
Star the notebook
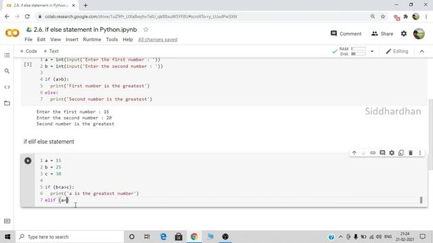(x=145, y=30)
